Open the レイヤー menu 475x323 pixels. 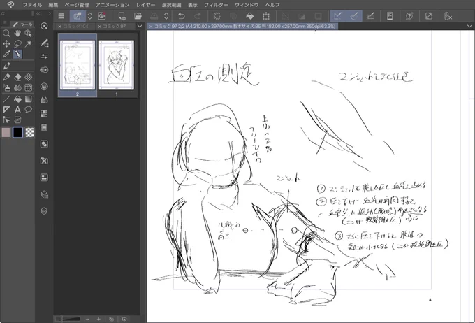(x=146, y=5)
